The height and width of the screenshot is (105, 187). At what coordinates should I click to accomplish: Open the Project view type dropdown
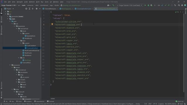(x=9, y=9)
